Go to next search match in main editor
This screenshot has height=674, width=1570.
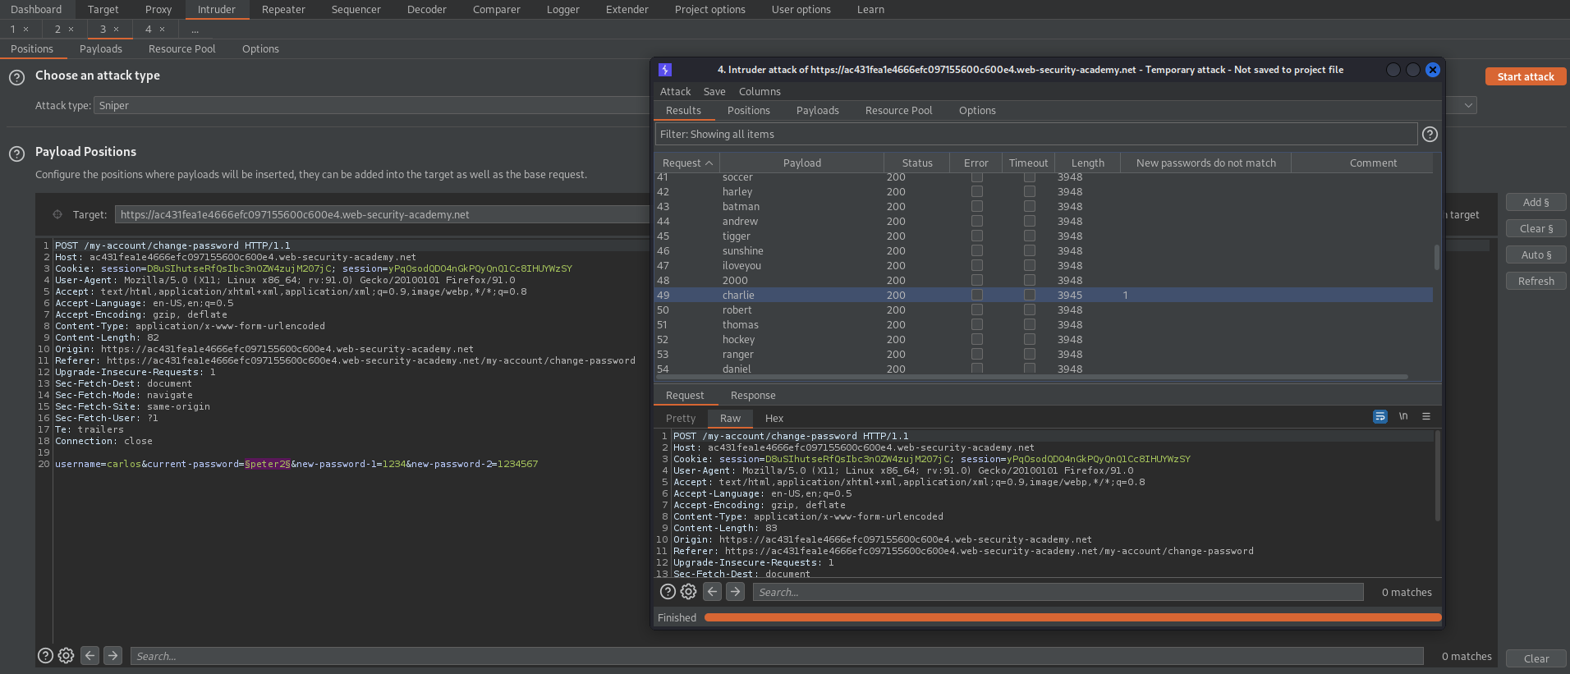(113, 655)
